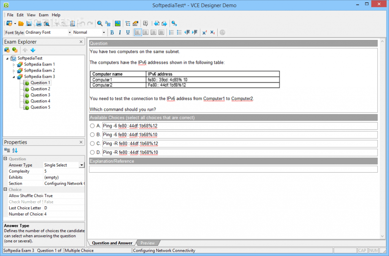The width and height of the screenshot is (389, 256).
Task: Move question down using blue arrow icon
Action: [x=33, y=50]
